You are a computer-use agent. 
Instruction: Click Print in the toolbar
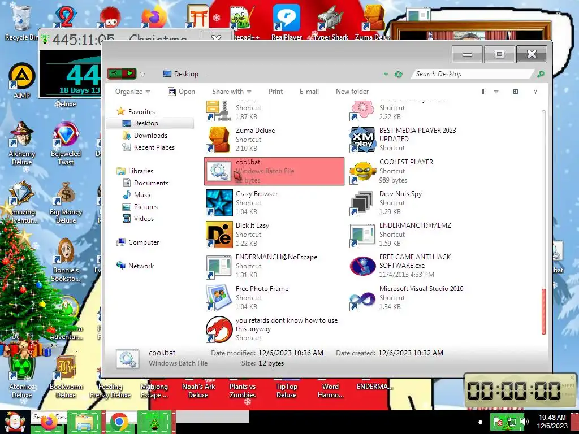275,92
